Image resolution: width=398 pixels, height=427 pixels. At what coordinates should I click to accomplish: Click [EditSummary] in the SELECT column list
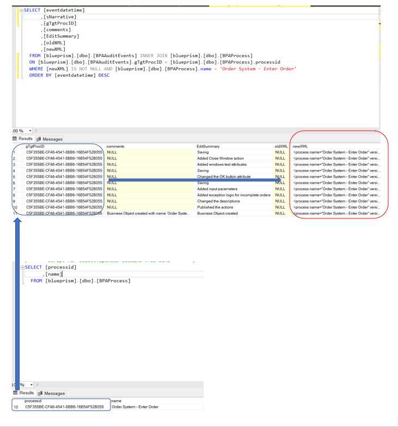coord(61,36)
